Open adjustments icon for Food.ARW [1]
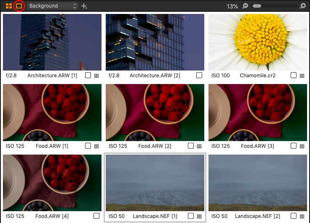Screen dimensions: 310x223 pos(96,146)
